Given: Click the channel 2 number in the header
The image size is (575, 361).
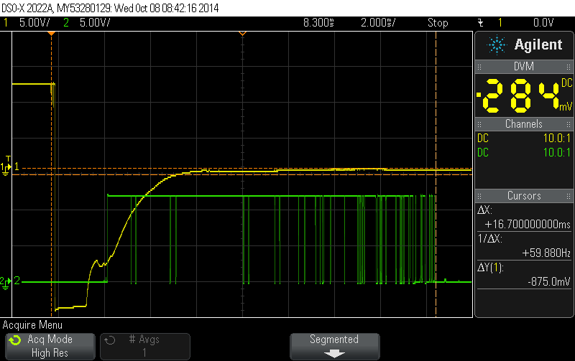Looking at the screenshot, I should tap(66, 23).
